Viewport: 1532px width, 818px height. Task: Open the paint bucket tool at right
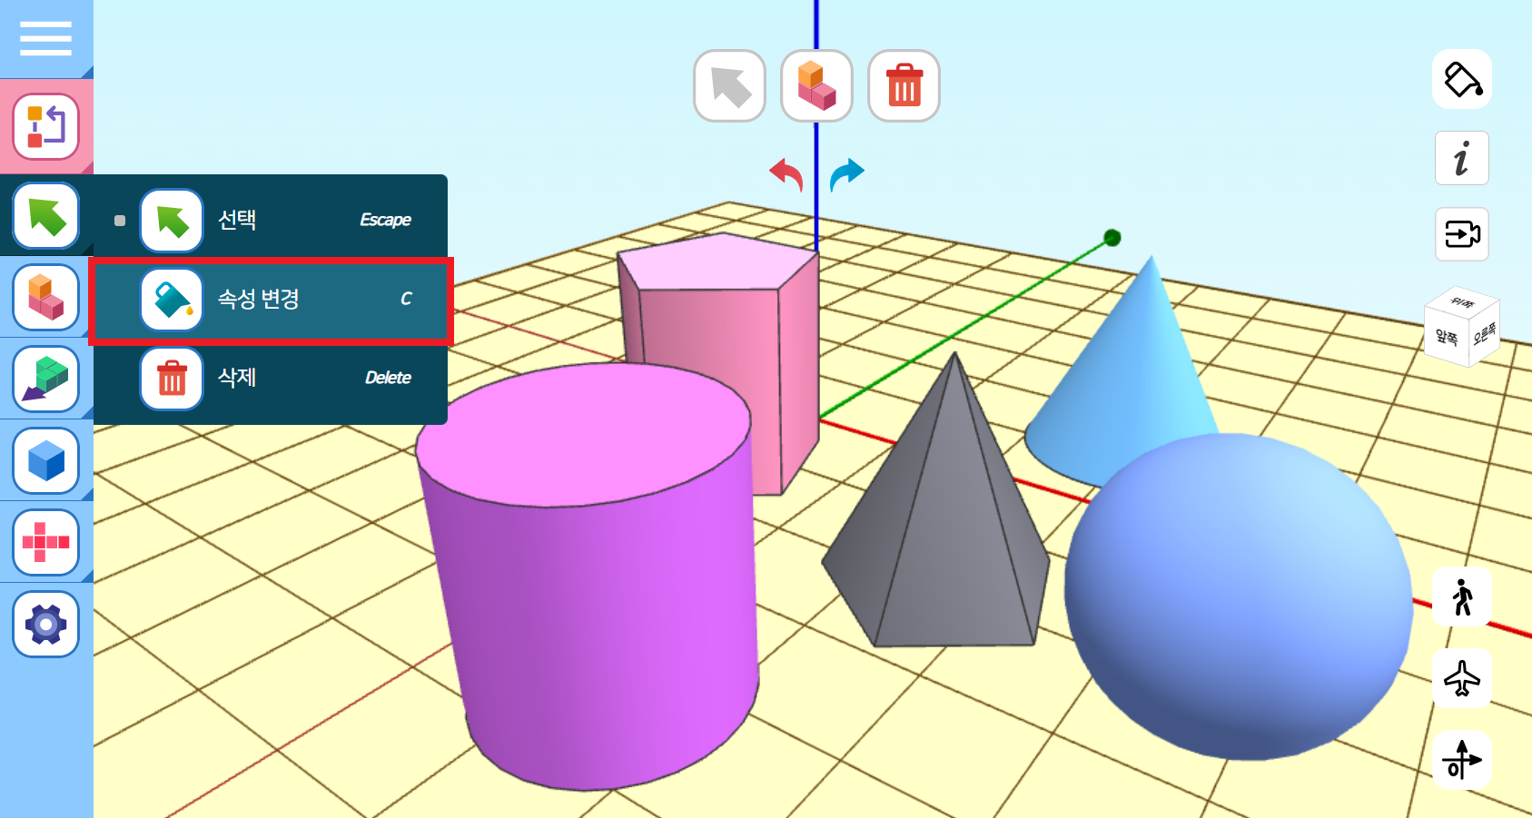point(1462,80)
